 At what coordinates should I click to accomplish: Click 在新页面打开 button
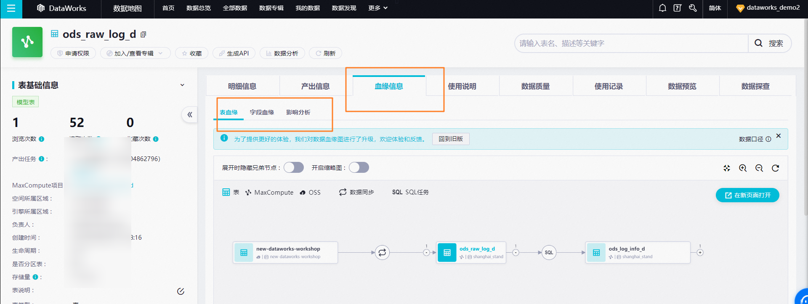coord(747,195)
